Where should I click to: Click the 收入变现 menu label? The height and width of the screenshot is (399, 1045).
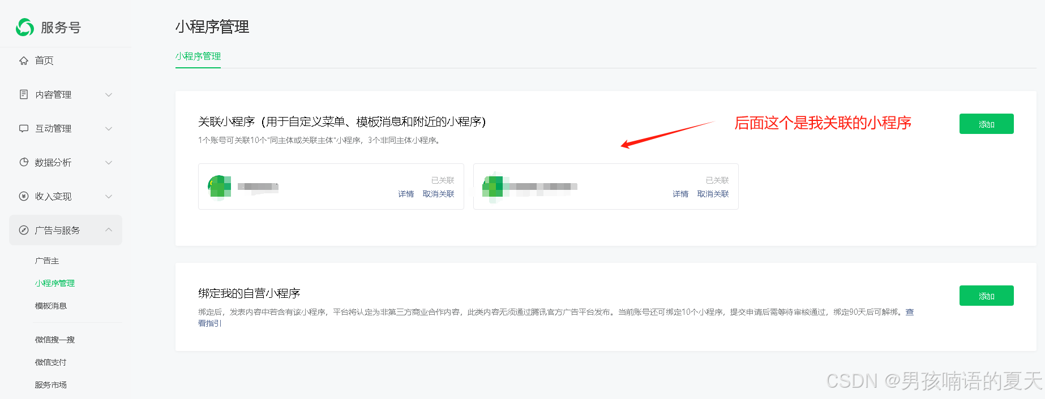click(x=54, y=196)
